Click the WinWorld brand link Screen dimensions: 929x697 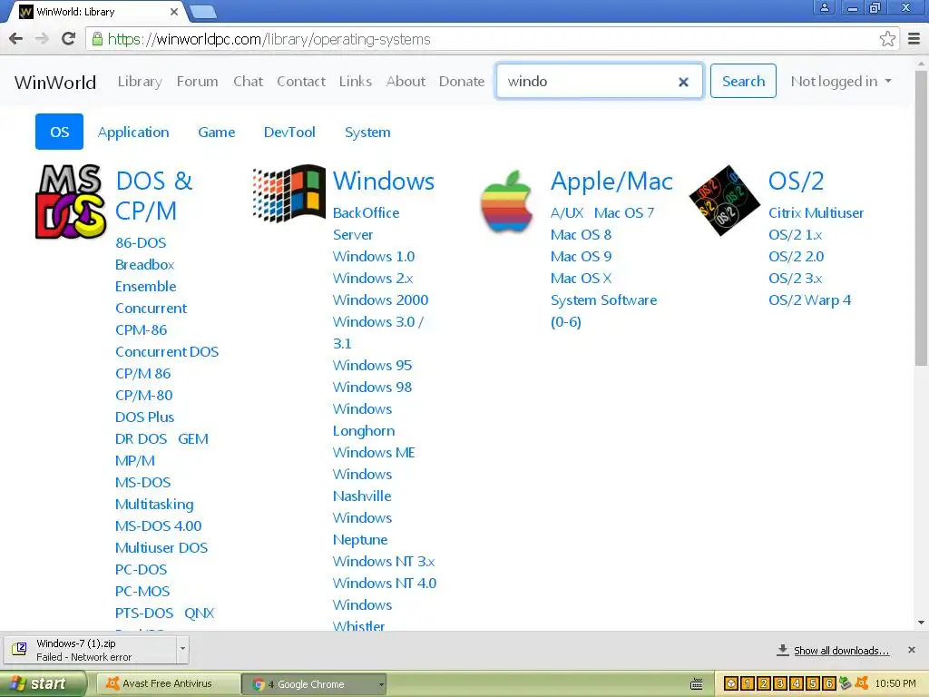pos(55,82)
